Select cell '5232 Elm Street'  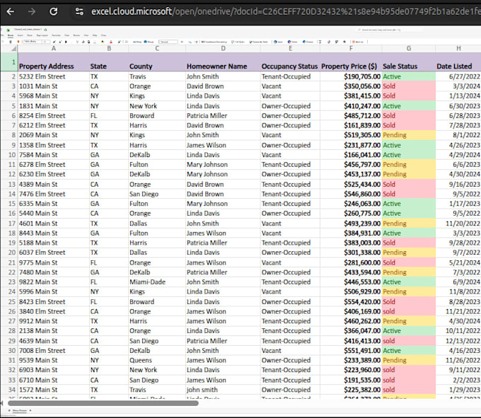(53, 76)
